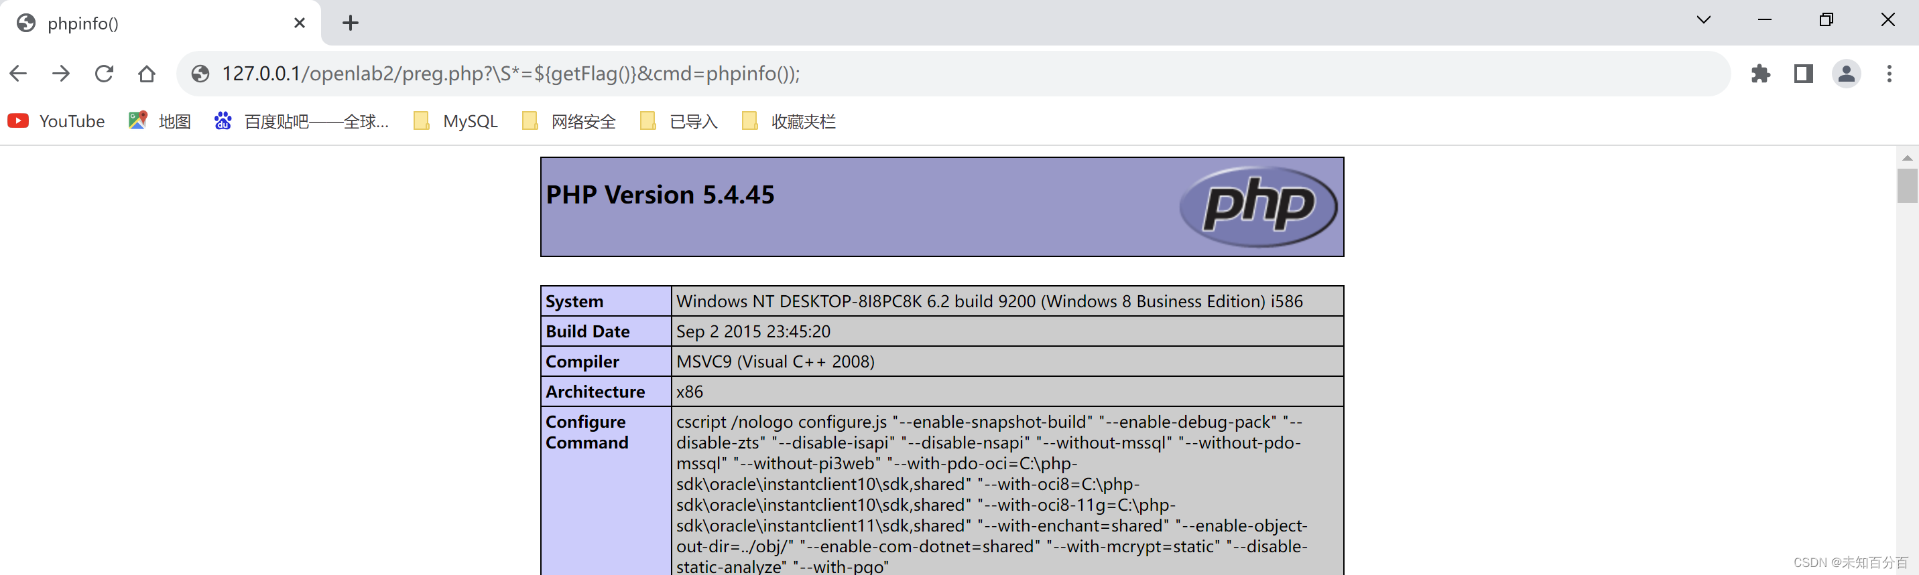
Task: Select the phpinfo() tab
Action: [161, 23]
